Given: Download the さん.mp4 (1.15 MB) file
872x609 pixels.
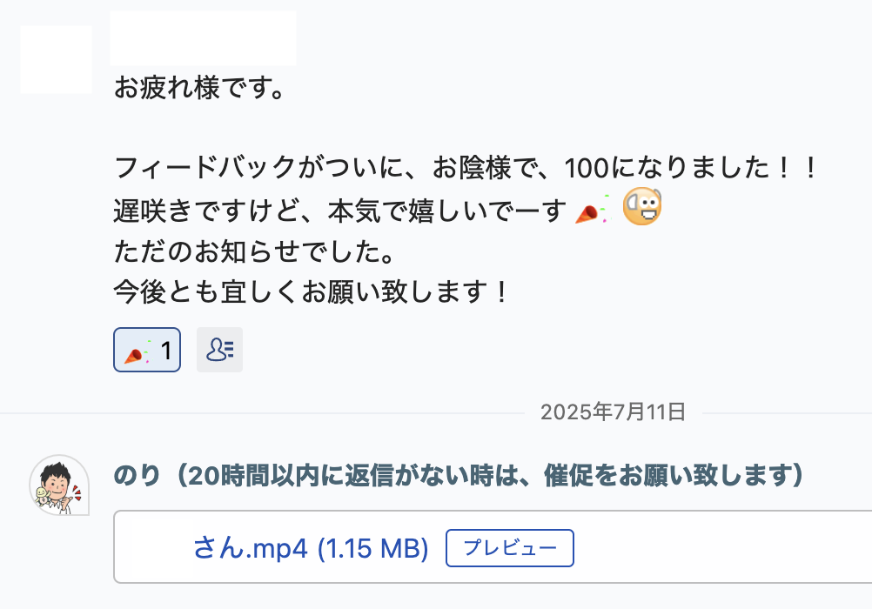Looking at the screenshot, I should coord(311,548).
